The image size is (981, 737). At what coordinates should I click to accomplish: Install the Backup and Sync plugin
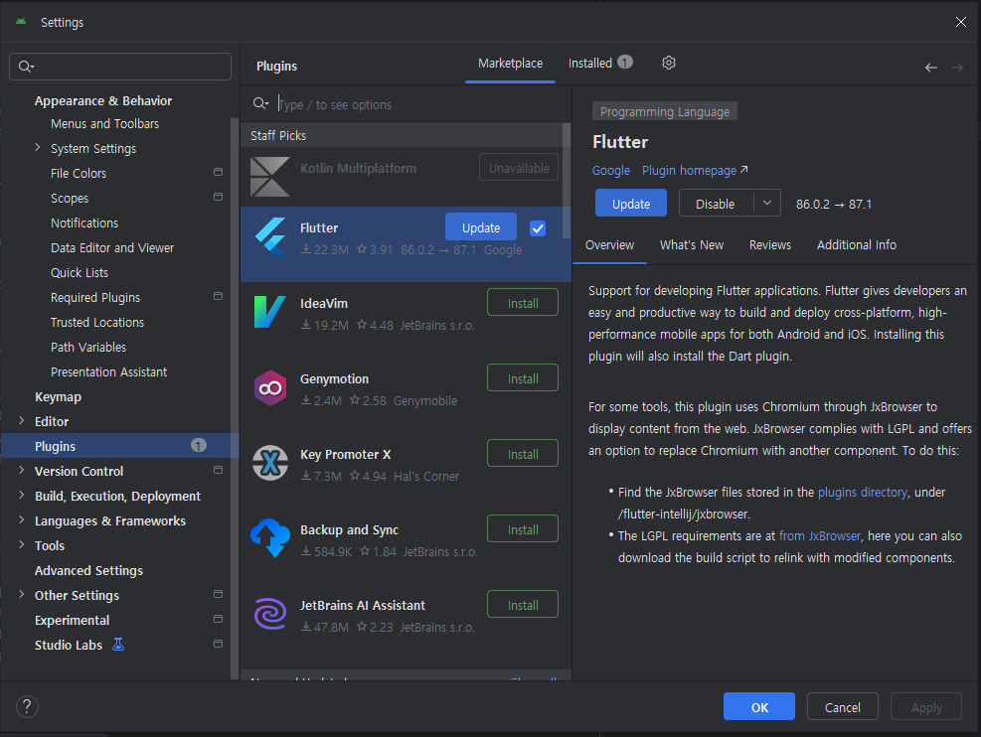point(523,529)
